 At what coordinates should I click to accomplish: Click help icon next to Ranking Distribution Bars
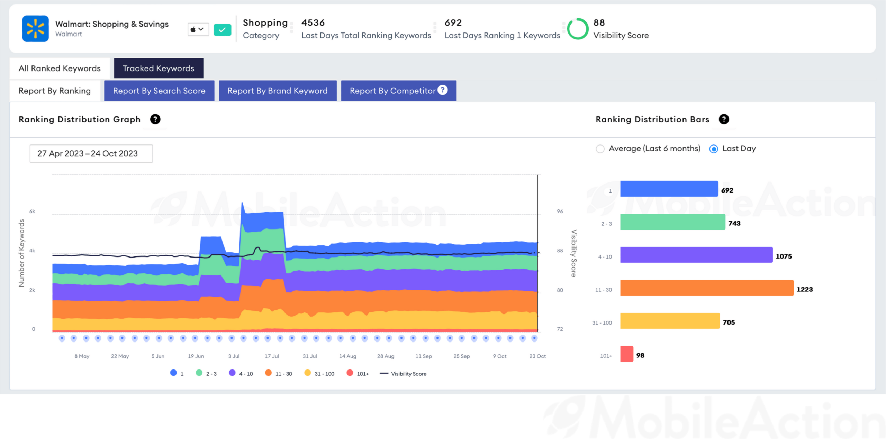point(724,119)
